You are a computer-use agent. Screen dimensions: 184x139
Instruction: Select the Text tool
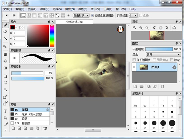(x=5, y=111)
